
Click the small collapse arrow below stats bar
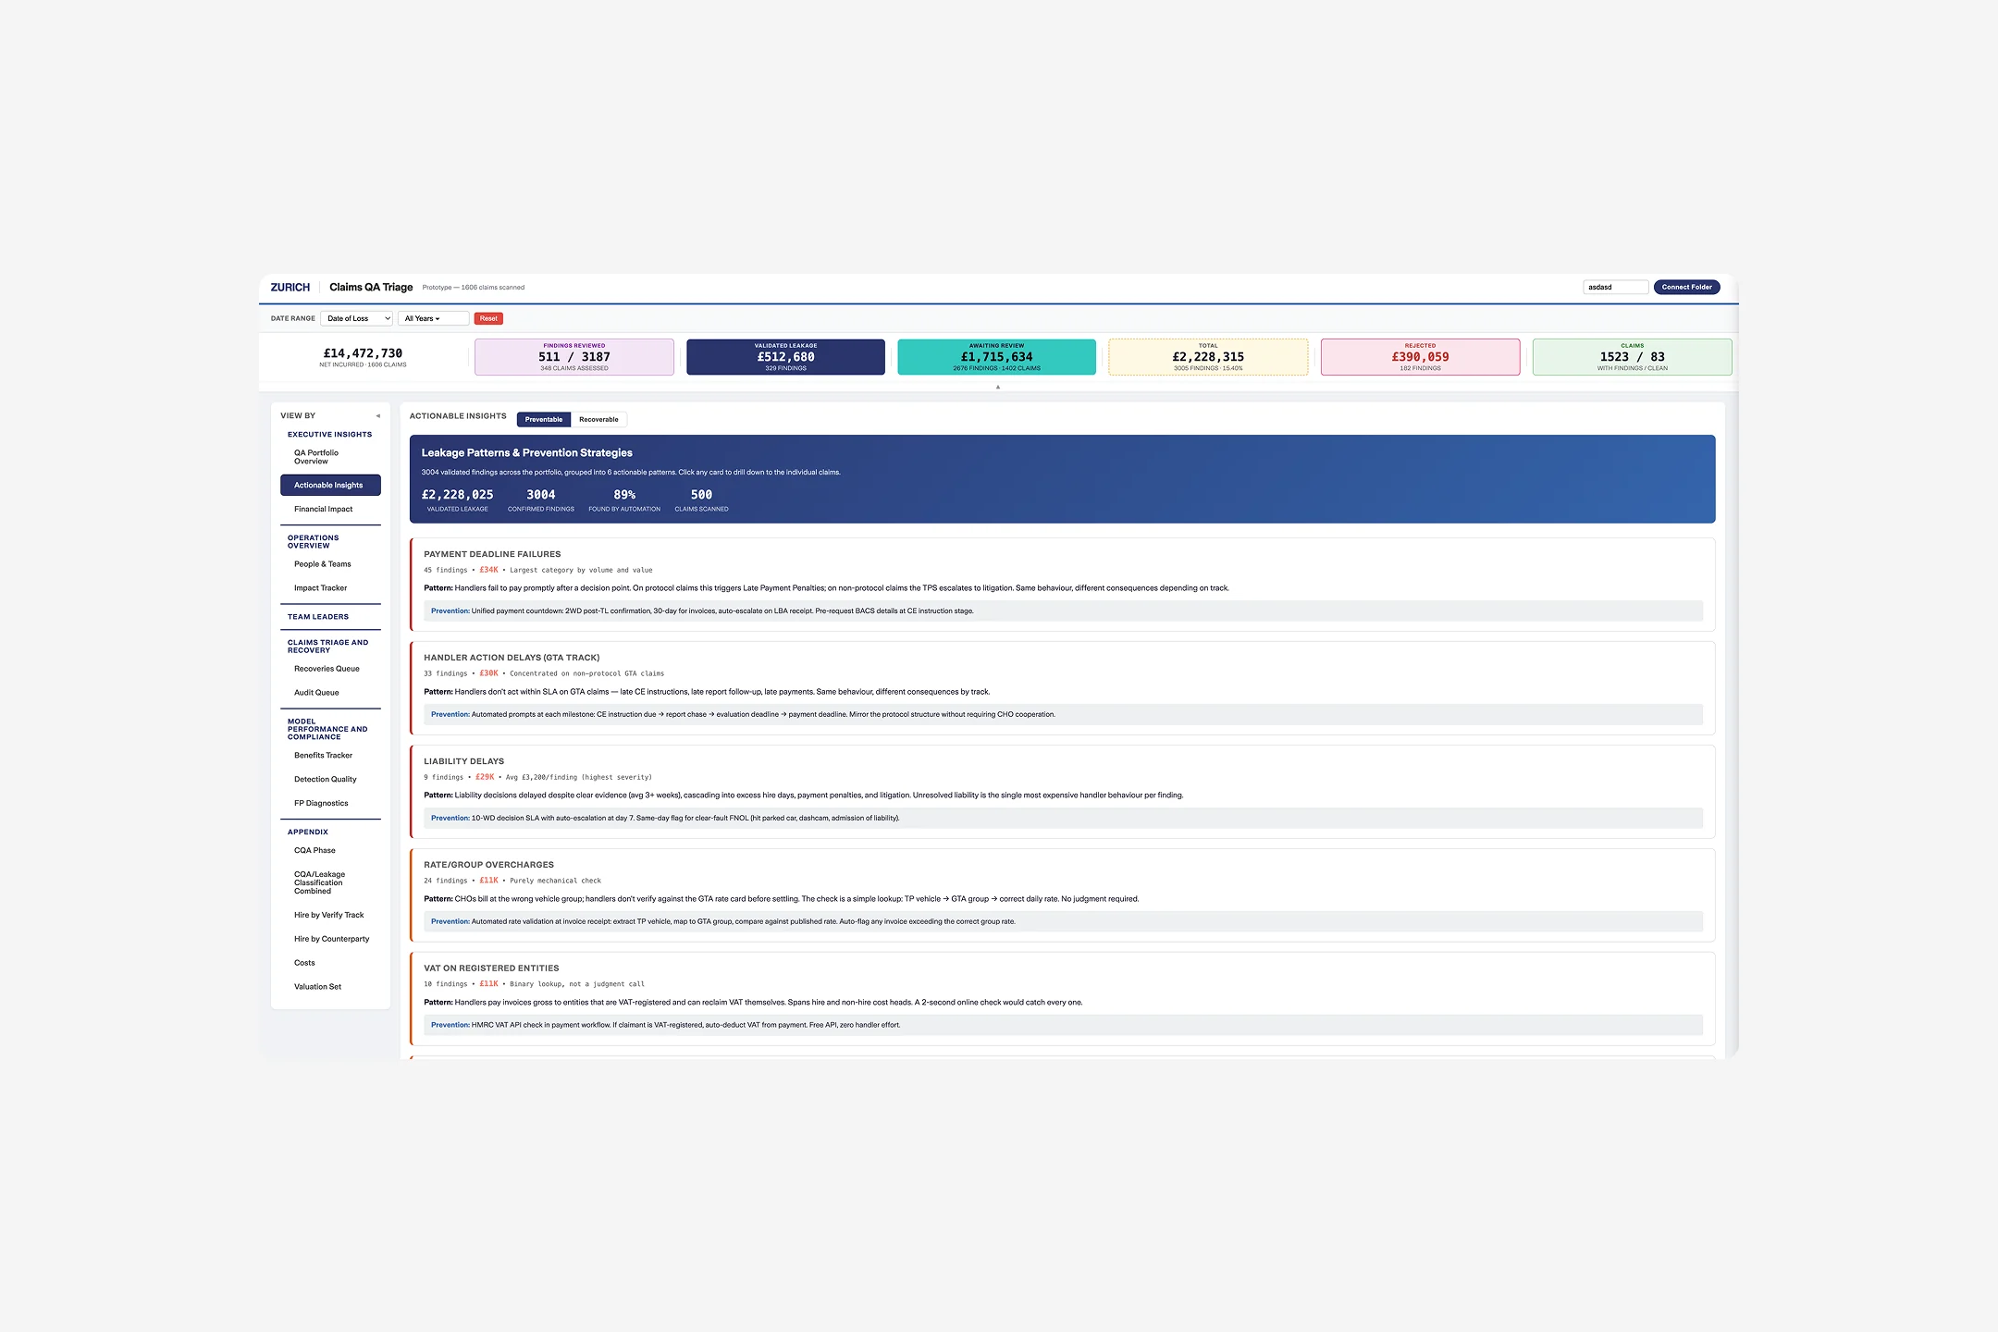tap(998, 387)
